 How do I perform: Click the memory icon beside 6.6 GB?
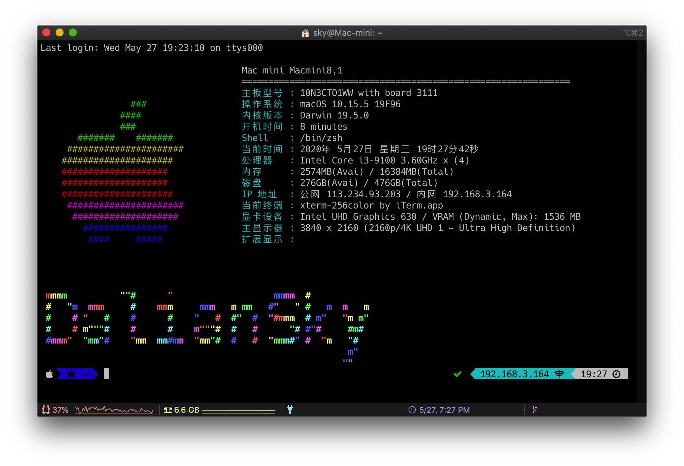click(x=168, y=410)
